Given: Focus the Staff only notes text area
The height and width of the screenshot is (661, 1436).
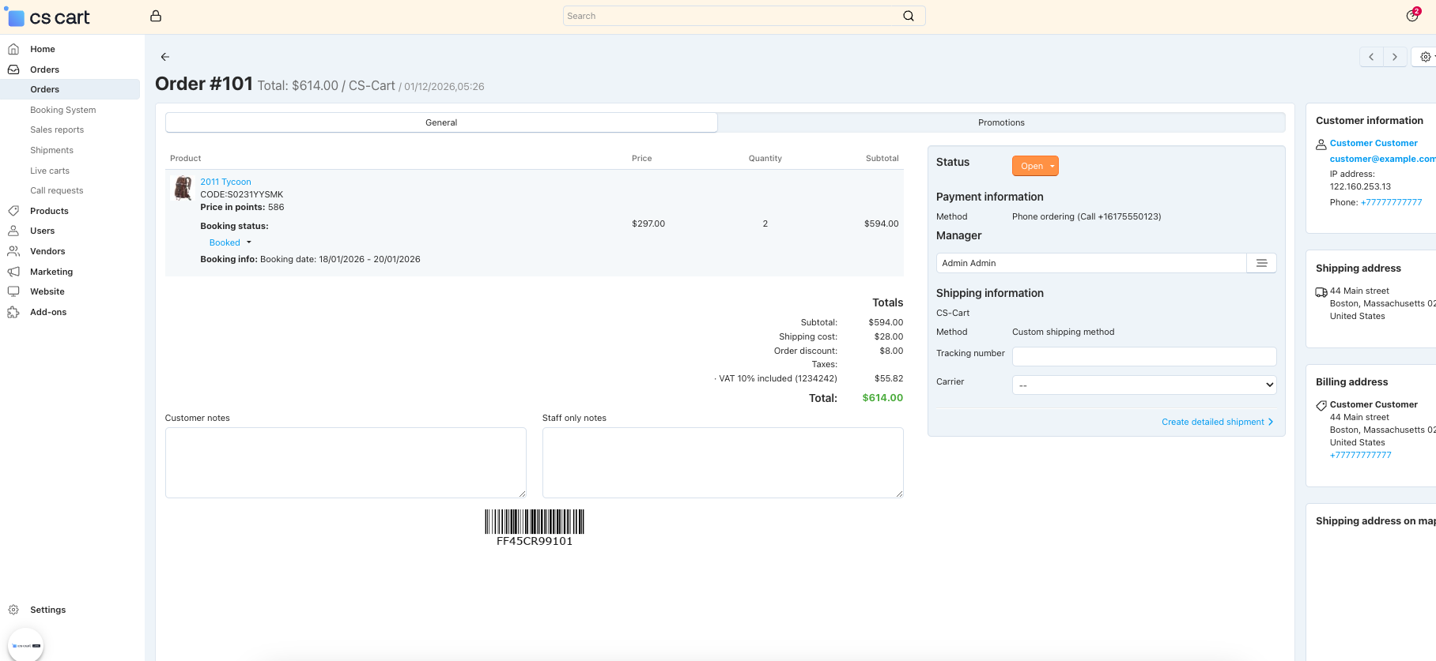Looking at the screenshot, I should 723,462.
